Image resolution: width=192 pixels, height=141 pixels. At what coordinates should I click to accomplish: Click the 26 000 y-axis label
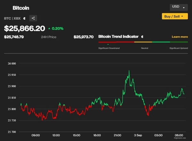[x=12, y=64]
